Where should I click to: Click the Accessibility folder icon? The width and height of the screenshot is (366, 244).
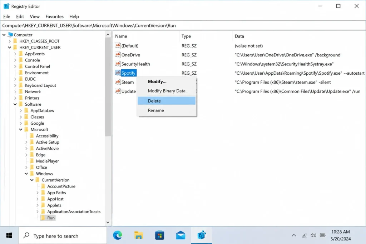pos(32,136)
